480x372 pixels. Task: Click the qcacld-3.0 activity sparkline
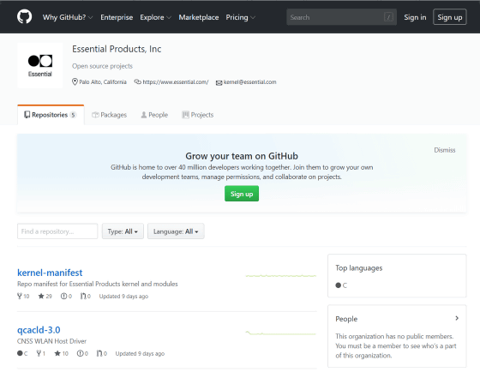pos(281,333)
